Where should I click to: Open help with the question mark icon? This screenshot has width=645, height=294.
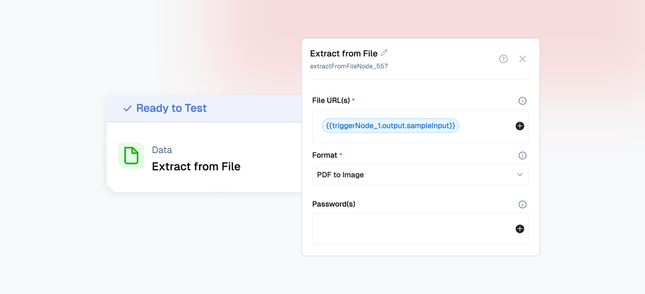(503, 59)
